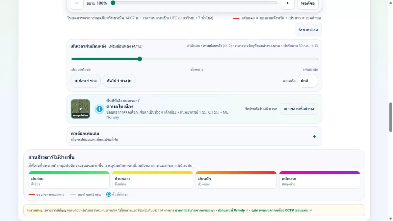Click the rain timeline slider handle

pos(140,59)
